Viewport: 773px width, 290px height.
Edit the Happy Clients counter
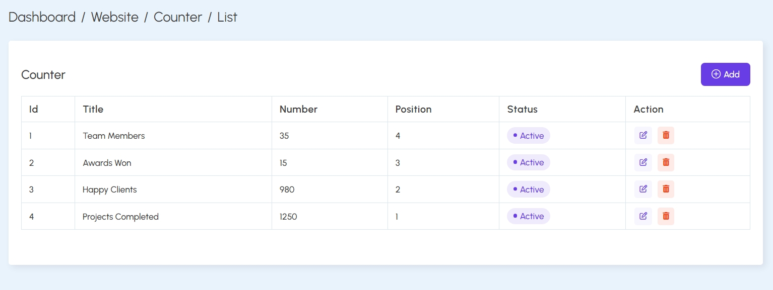pyautogui.click(x=643, y=189)
